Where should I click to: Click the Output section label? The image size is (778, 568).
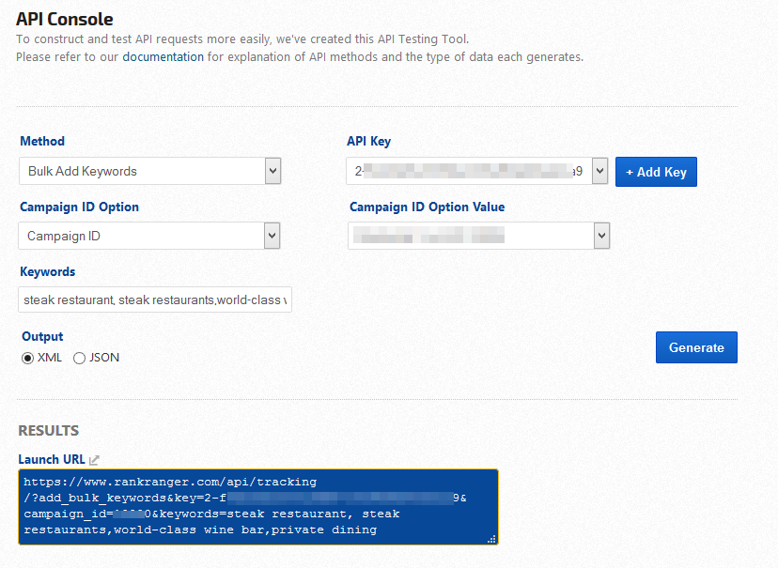coord(42,336)
